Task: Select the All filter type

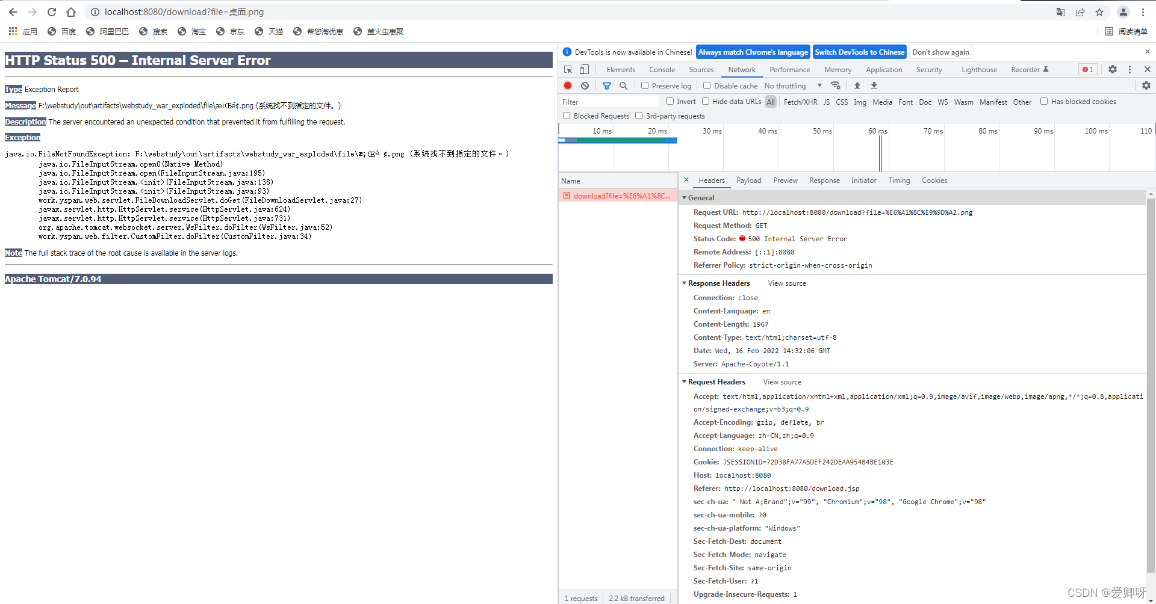Action: pyautogui.click(x=771, y=102)
